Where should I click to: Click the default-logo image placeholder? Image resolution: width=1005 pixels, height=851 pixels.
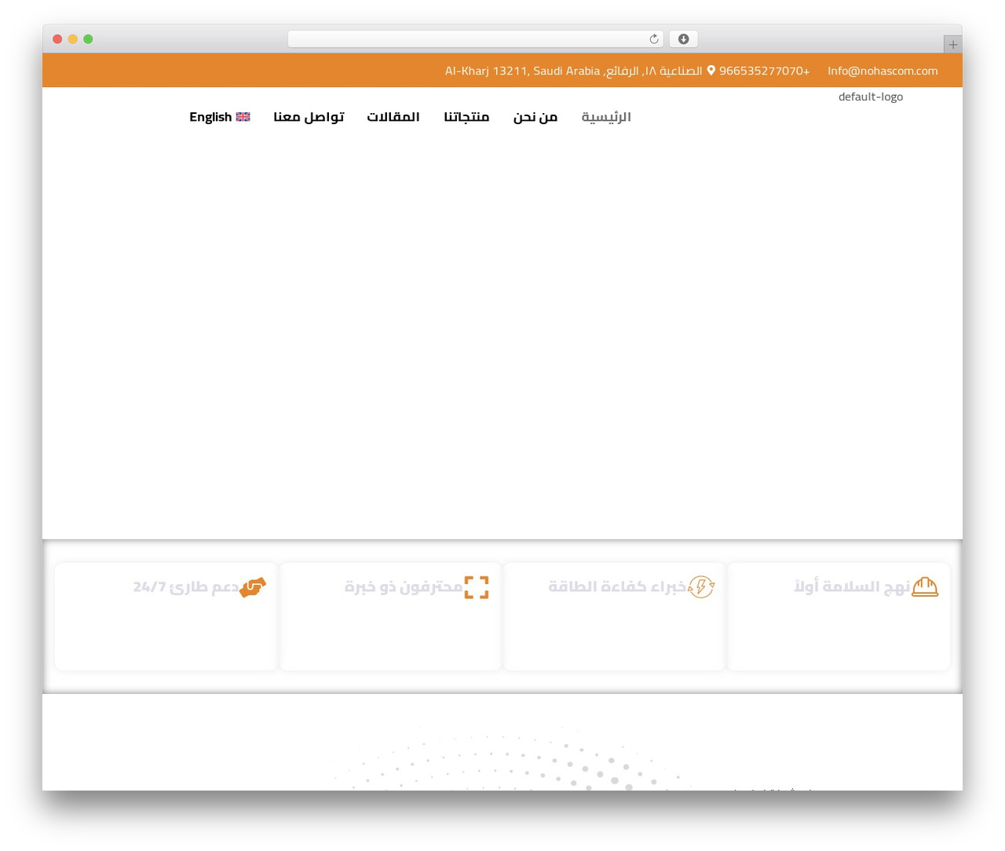(871, 97)
